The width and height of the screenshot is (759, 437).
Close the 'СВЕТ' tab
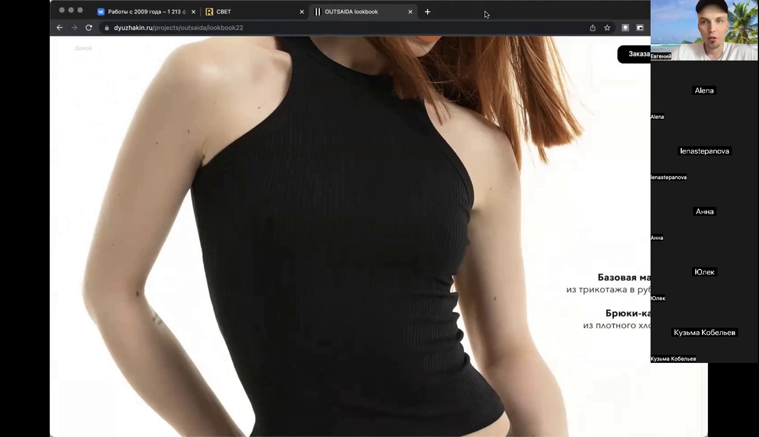pos(302,12)
